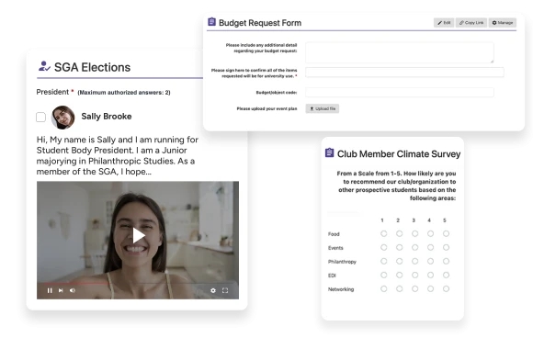This screenshot has width=533, height=349.
Task: Click Sally Brooke's profile photo
Action: coord(62,118)
